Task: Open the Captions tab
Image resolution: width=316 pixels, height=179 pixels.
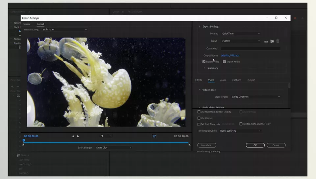Action: click(x=237, y=80)
